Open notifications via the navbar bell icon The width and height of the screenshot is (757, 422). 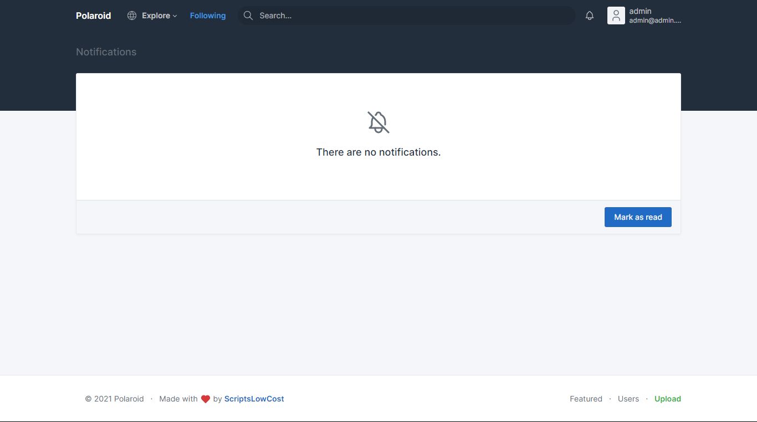(x=590, y=16)
